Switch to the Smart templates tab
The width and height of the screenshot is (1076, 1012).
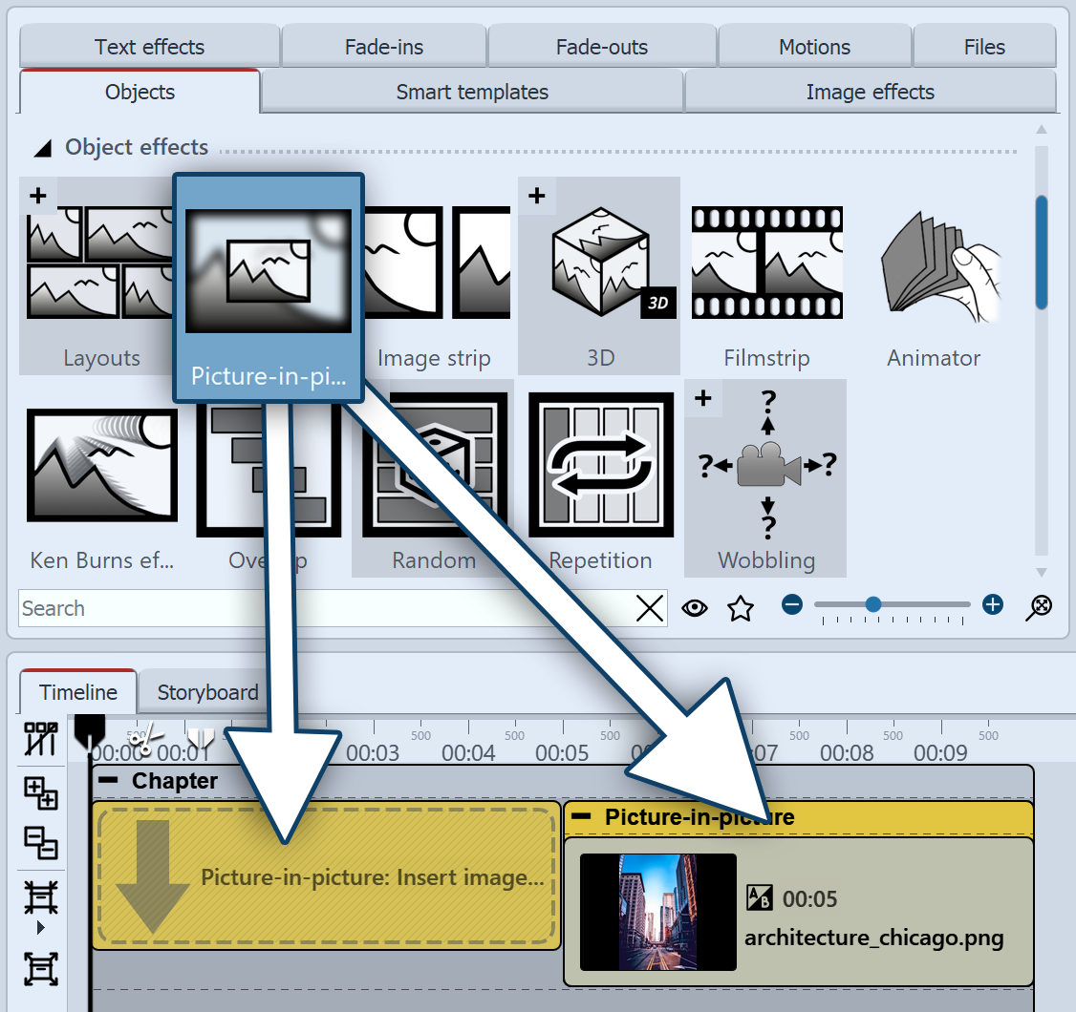(472, 93)
